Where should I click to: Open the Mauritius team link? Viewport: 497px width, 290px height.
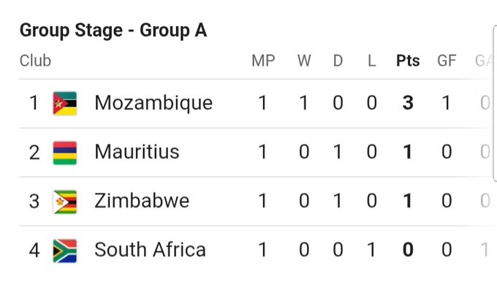coord(137,152)
